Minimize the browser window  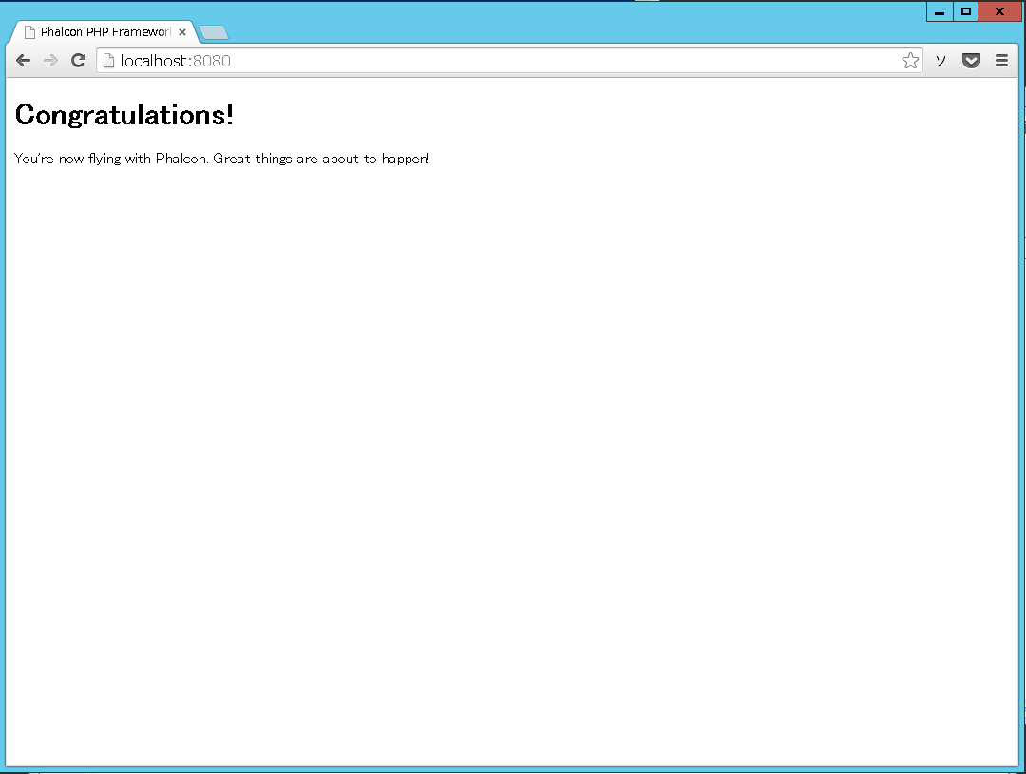[x=940, y=11]
